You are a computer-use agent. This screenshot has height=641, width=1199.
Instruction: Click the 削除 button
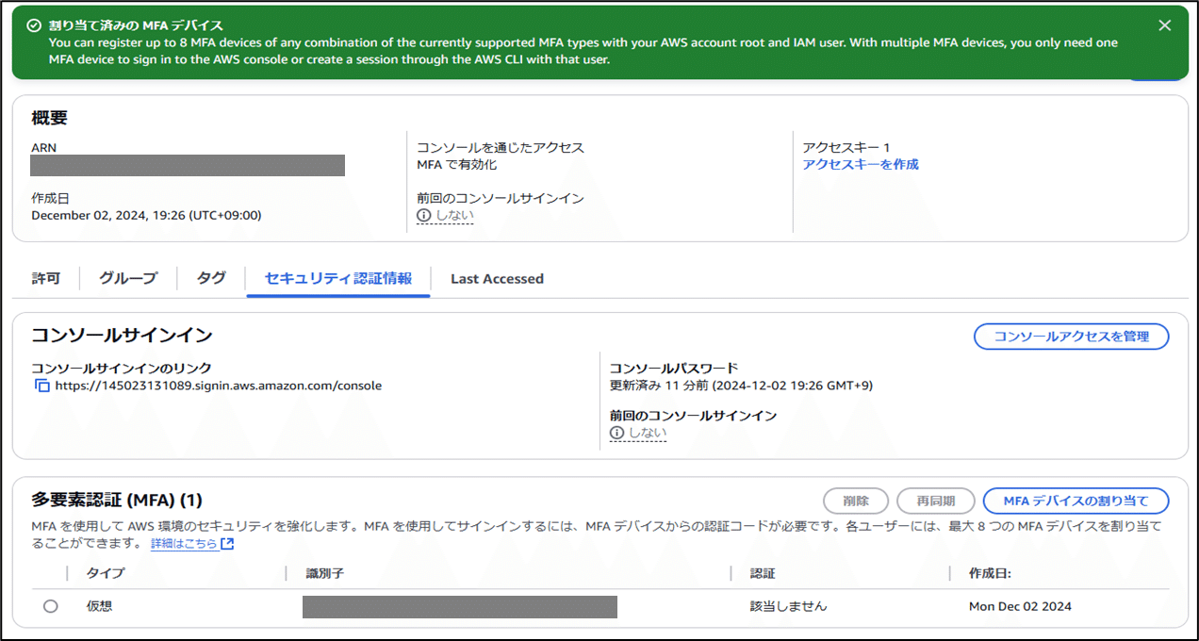click(x=855, y=501)
